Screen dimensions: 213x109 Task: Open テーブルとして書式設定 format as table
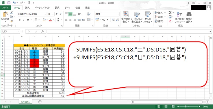tap(137, 17)
